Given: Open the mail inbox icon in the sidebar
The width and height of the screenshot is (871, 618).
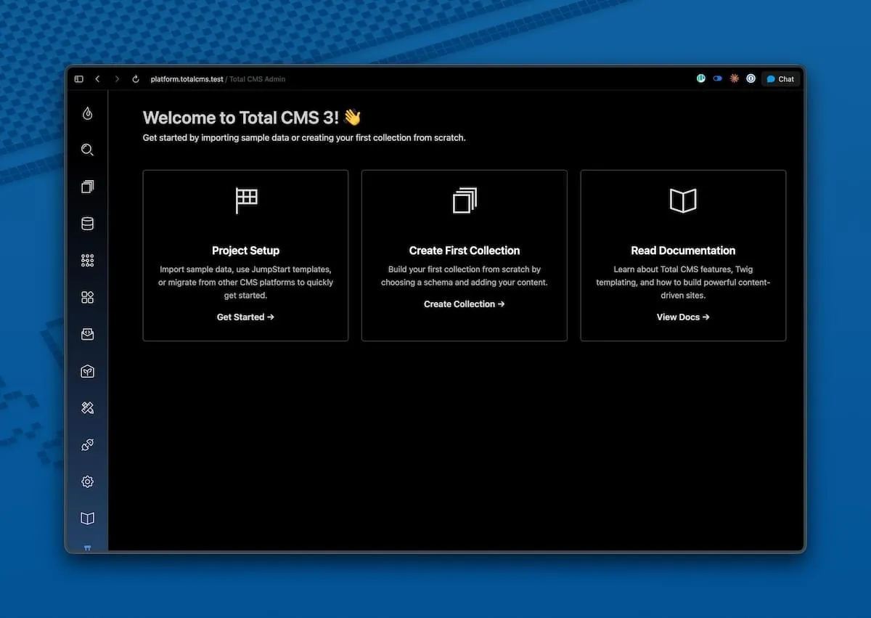Looking at the screenshot, I should [x=87, y=334].
